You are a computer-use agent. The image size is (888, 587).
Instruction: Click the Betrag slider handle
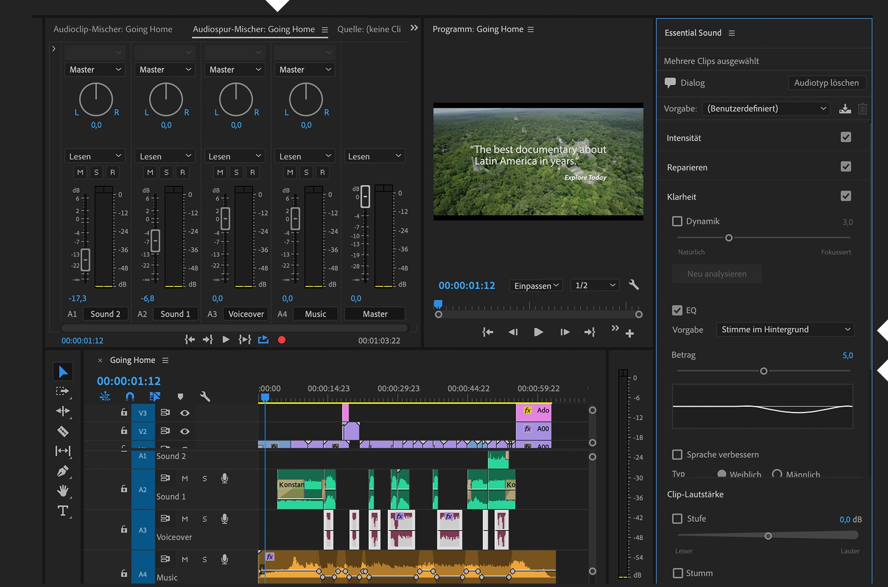tap(764, 371)
